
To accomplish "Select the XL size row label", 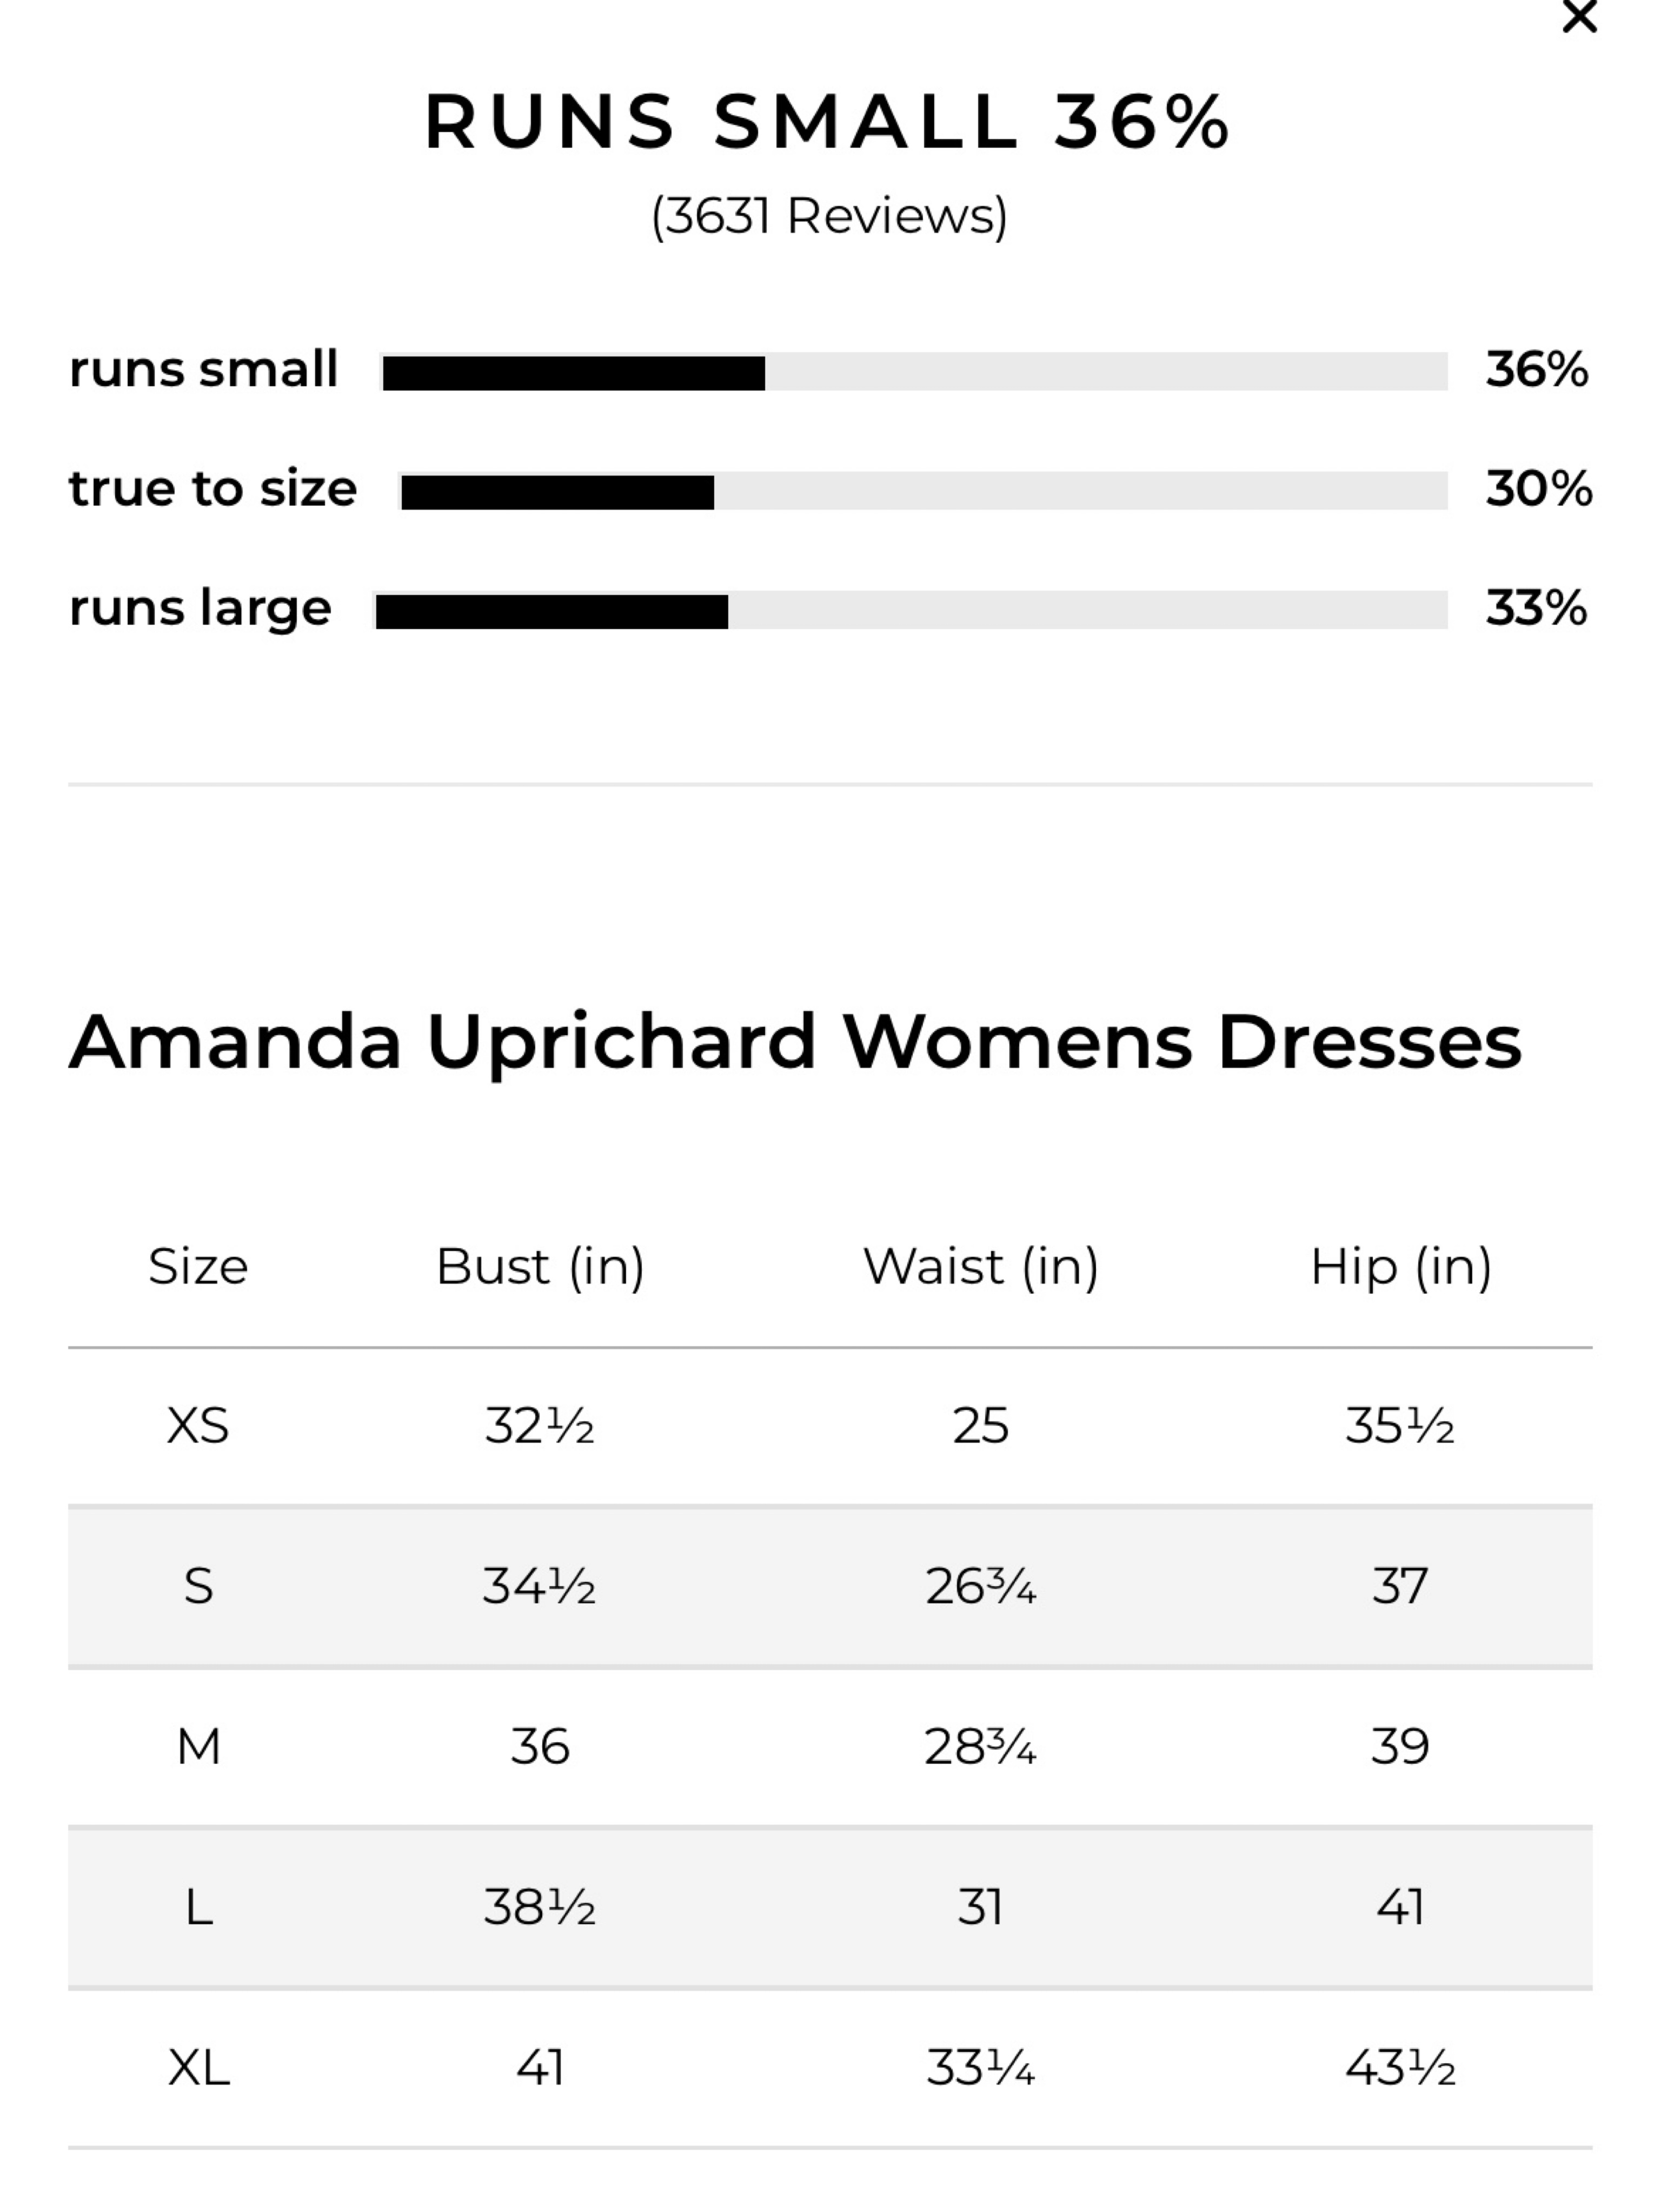I will pyautogui.click(x=198, y=2068).
